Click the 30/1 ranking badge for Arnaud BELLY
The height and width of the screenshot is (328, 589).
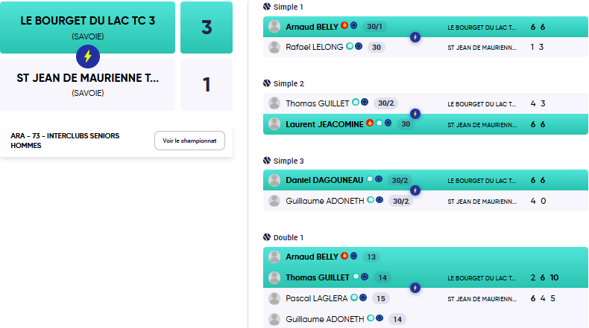pyautogui.click(x=374, y=27)
